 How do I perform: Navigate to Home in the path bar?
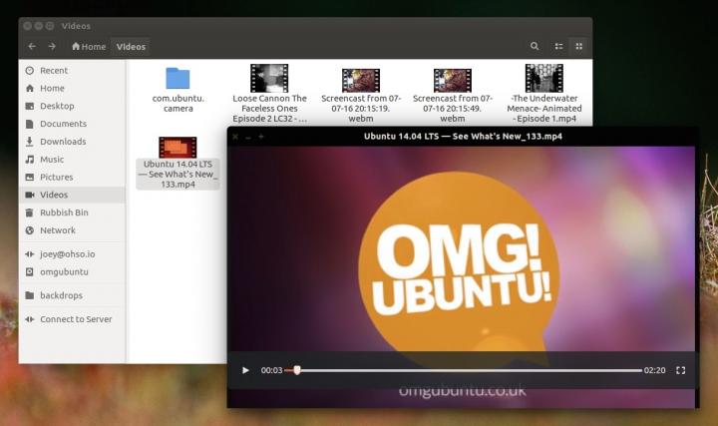(89, 46)
